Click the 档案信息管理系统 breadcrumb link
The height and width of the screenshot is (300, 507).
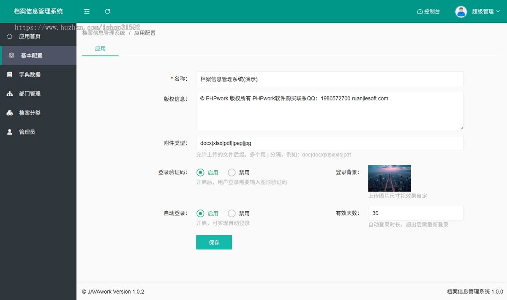pyautogui.click(x=104, y=33)
